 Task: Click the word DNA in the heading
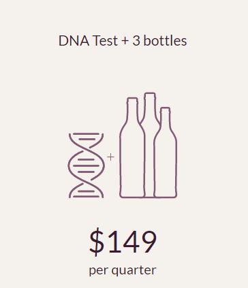pos(74,41)
